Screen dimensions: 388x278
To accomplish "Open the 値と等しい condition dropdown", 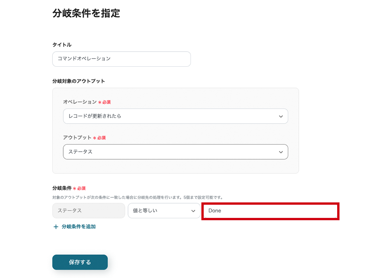I will 161,211.
